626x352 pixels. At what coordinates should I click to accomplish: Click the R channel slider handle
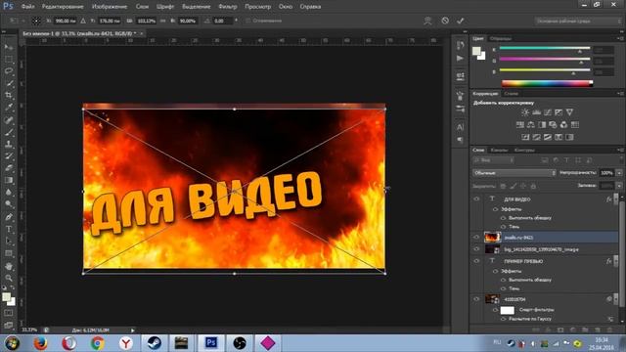tap(580, 51)
